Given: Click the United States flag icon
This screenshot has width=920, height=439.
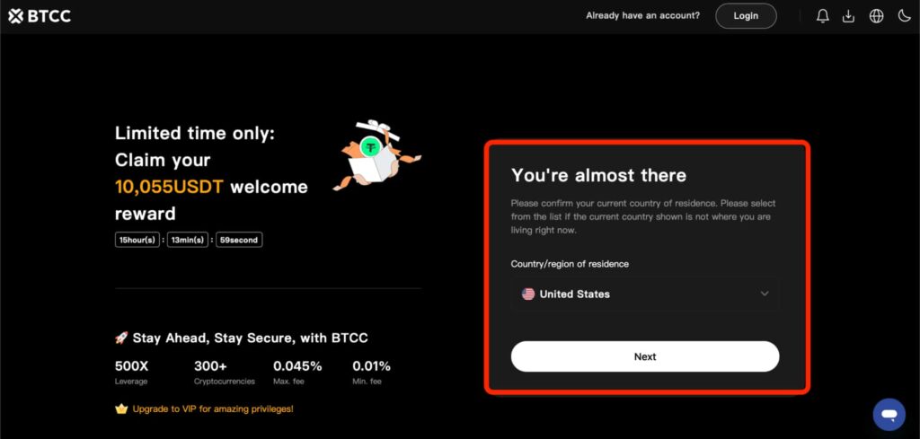Looking at the screenshot, I should coord(528,294).
